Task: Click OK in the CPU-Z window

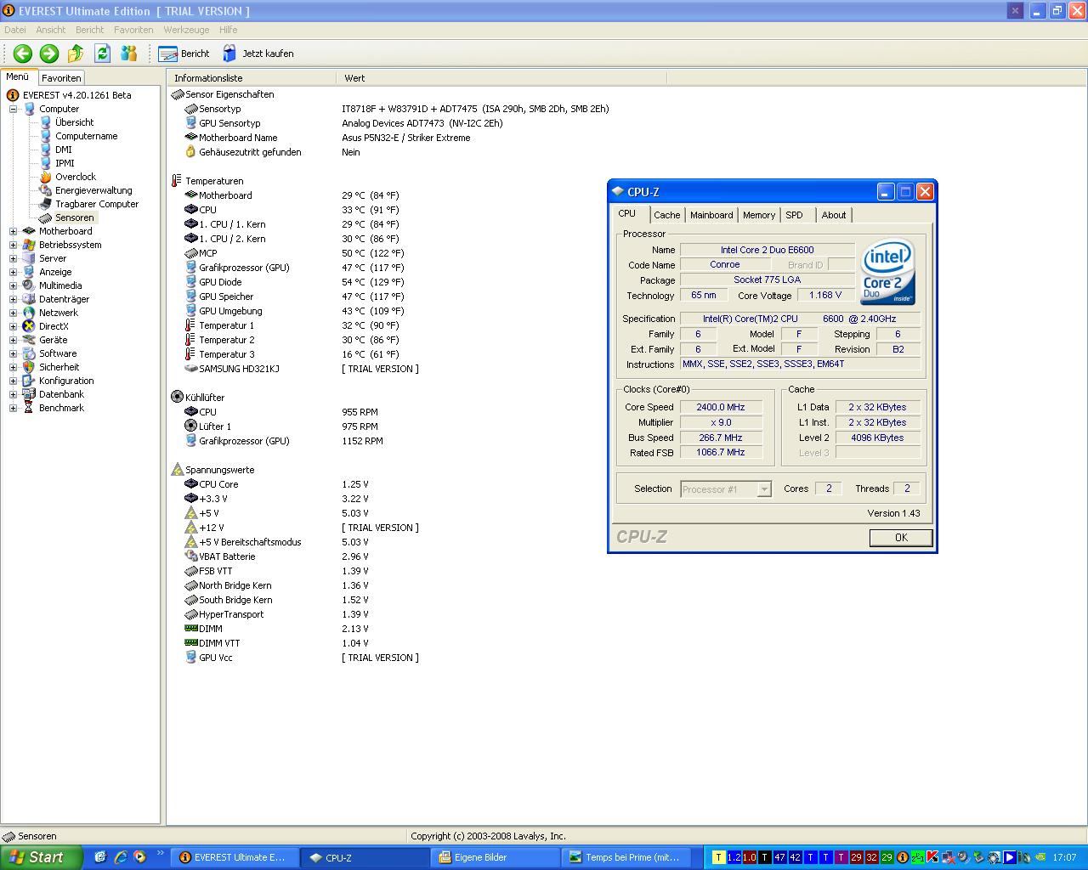Action: tap(900, 538)
